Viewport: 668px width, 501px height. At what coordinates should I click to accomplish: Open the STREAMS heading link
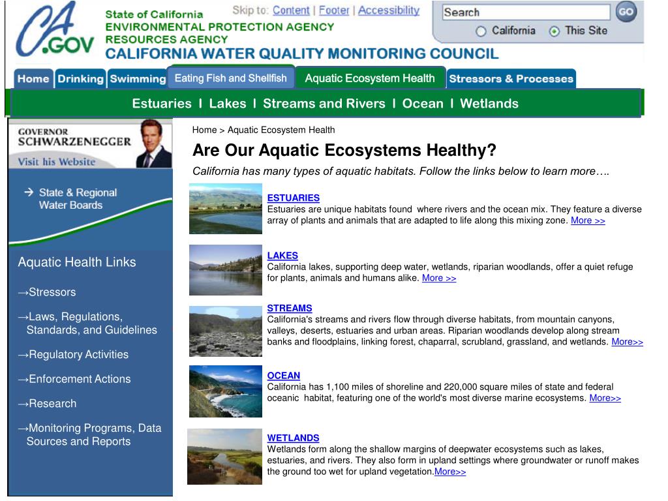tap(289, 308)
